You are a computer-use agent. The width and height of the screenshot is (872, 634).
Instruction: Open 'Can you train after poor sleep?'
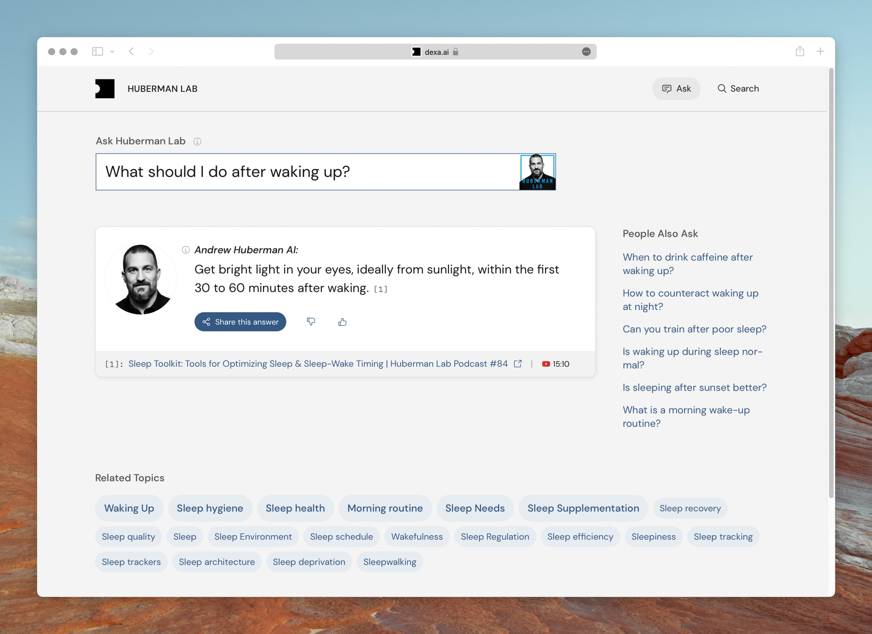695,329
